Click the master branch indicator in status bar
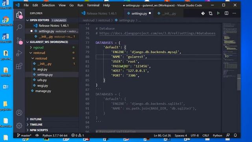This screenshot has height=142, width=252. 24,135
